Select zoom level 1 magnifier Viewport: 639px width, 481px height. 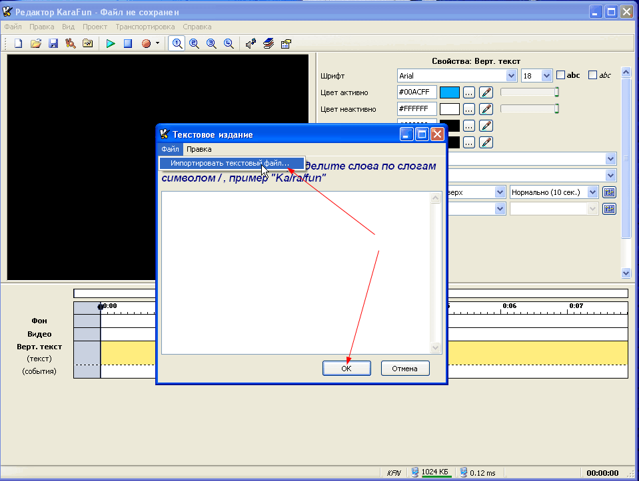click(177, 43)
